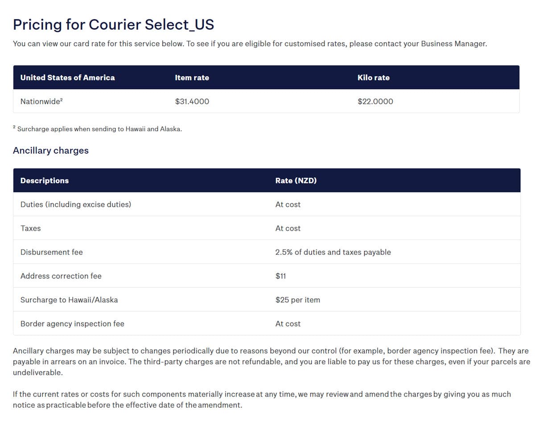This screenshot has height=421, width=535.
Task: Click the 'Taxes' row label
Action: [30, 229]
